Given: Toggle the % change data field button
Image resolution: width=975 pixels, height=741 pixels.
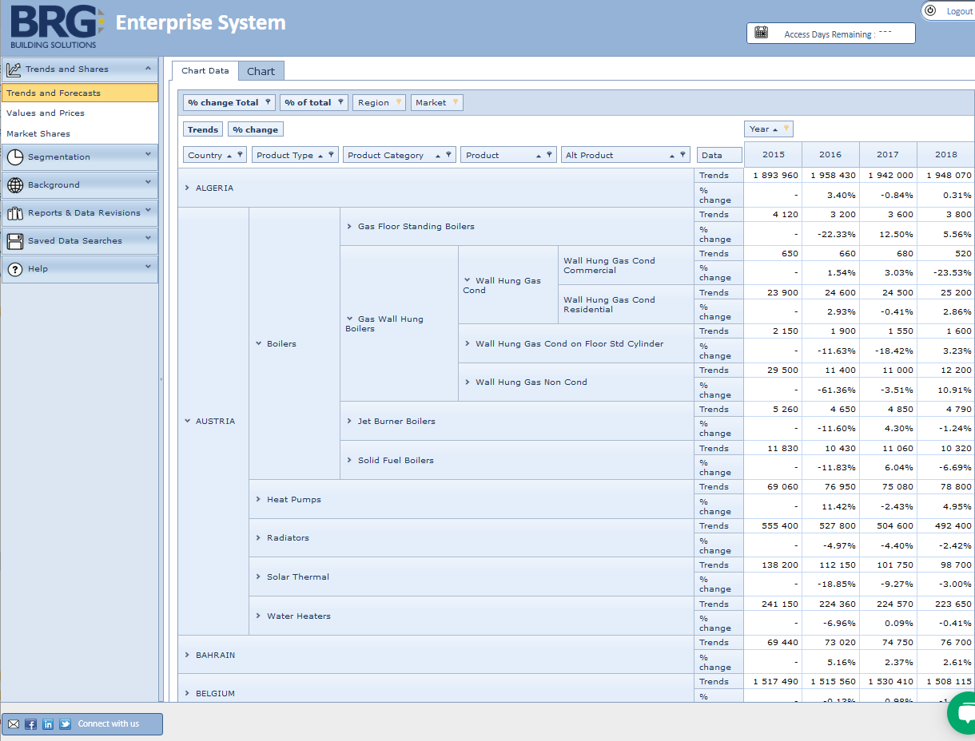Looking at the screenshot, I should coord(256,129).
